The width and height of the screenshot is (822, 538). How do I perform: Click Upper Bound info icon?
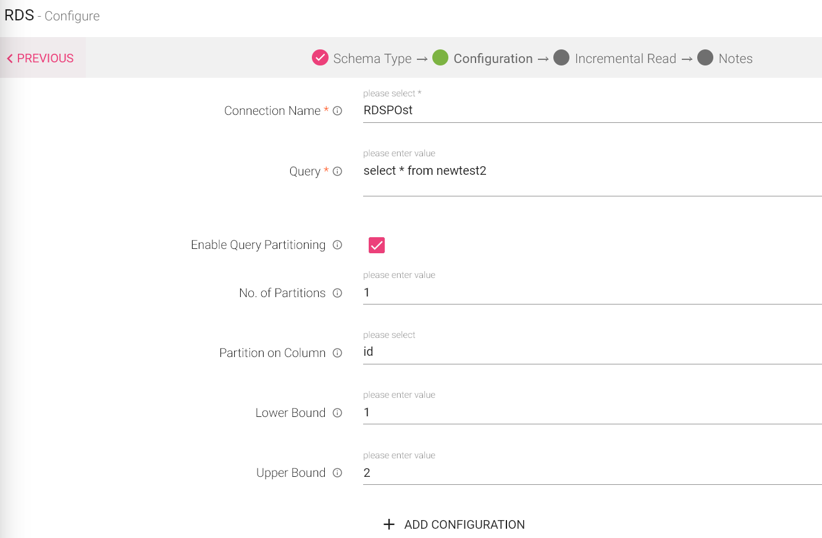click(337, 473)
